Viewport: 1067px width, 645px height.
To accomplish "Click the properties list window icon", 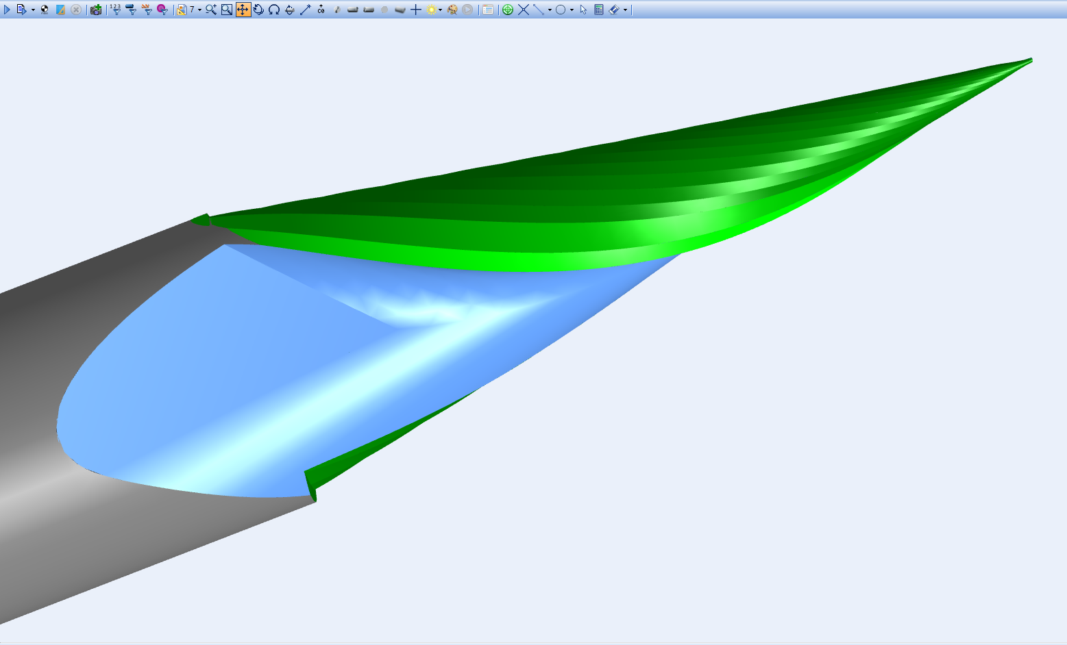I will click(x=488, y=10).
